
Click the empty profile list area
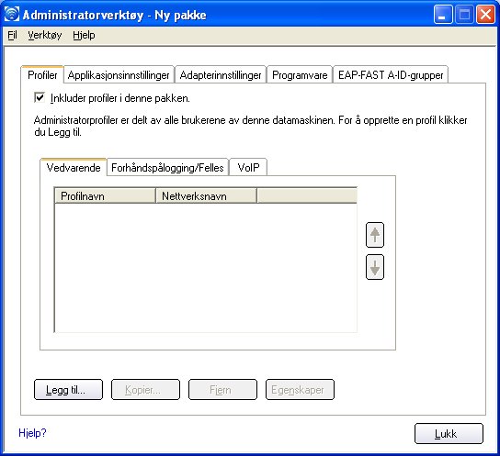[206, 267]
